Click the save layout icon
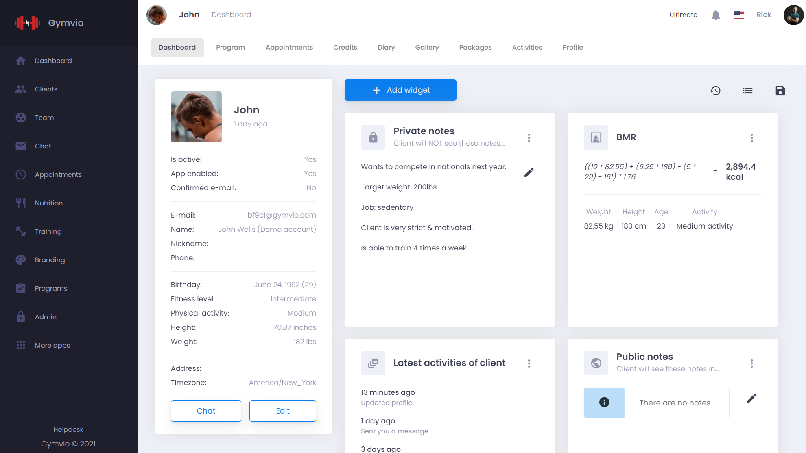The height and width of the screenshot is (453, 806). tap(780, 91)
